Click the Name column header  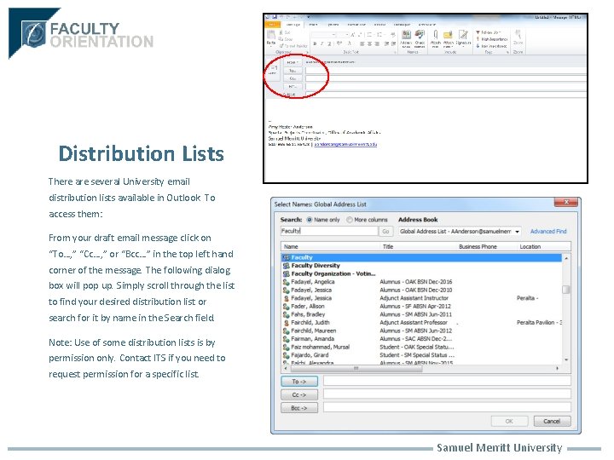(331, 247)
